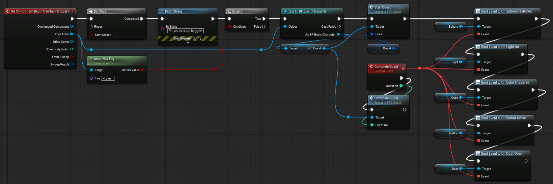Click the red delegate pin on Complete Quest event
The height and width of the screenshot is (184, 553).
pyautogui.click(x=403, y=68)
